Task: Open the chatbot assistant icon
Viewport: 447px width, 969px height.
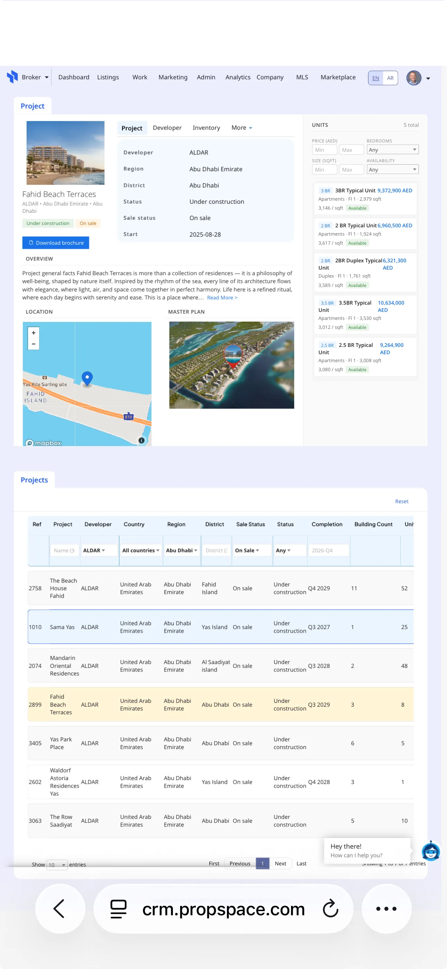Action: [430, 851]
